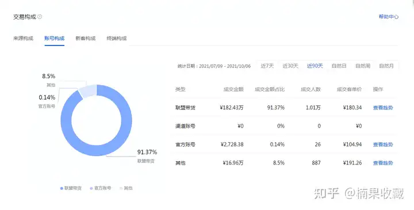Click the ¥2,728.38 amount cell
The width and height of the screenshot is (414, 210).
point(232,144)
